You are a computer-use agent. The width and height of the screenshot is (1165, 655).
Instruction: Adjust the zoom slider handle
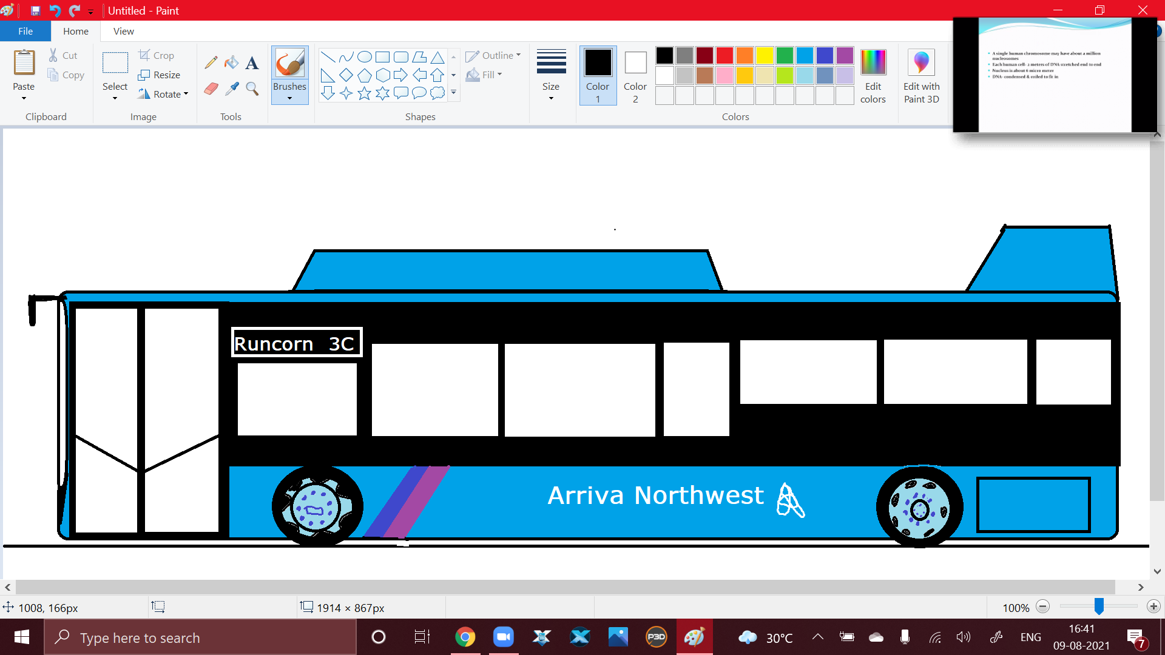tap(1099, 606)
